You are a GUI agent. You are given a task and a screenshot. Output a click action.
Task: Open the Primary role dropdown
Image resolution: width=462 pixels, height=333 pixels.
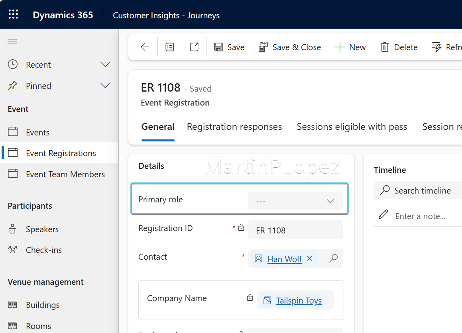[330, 201]
